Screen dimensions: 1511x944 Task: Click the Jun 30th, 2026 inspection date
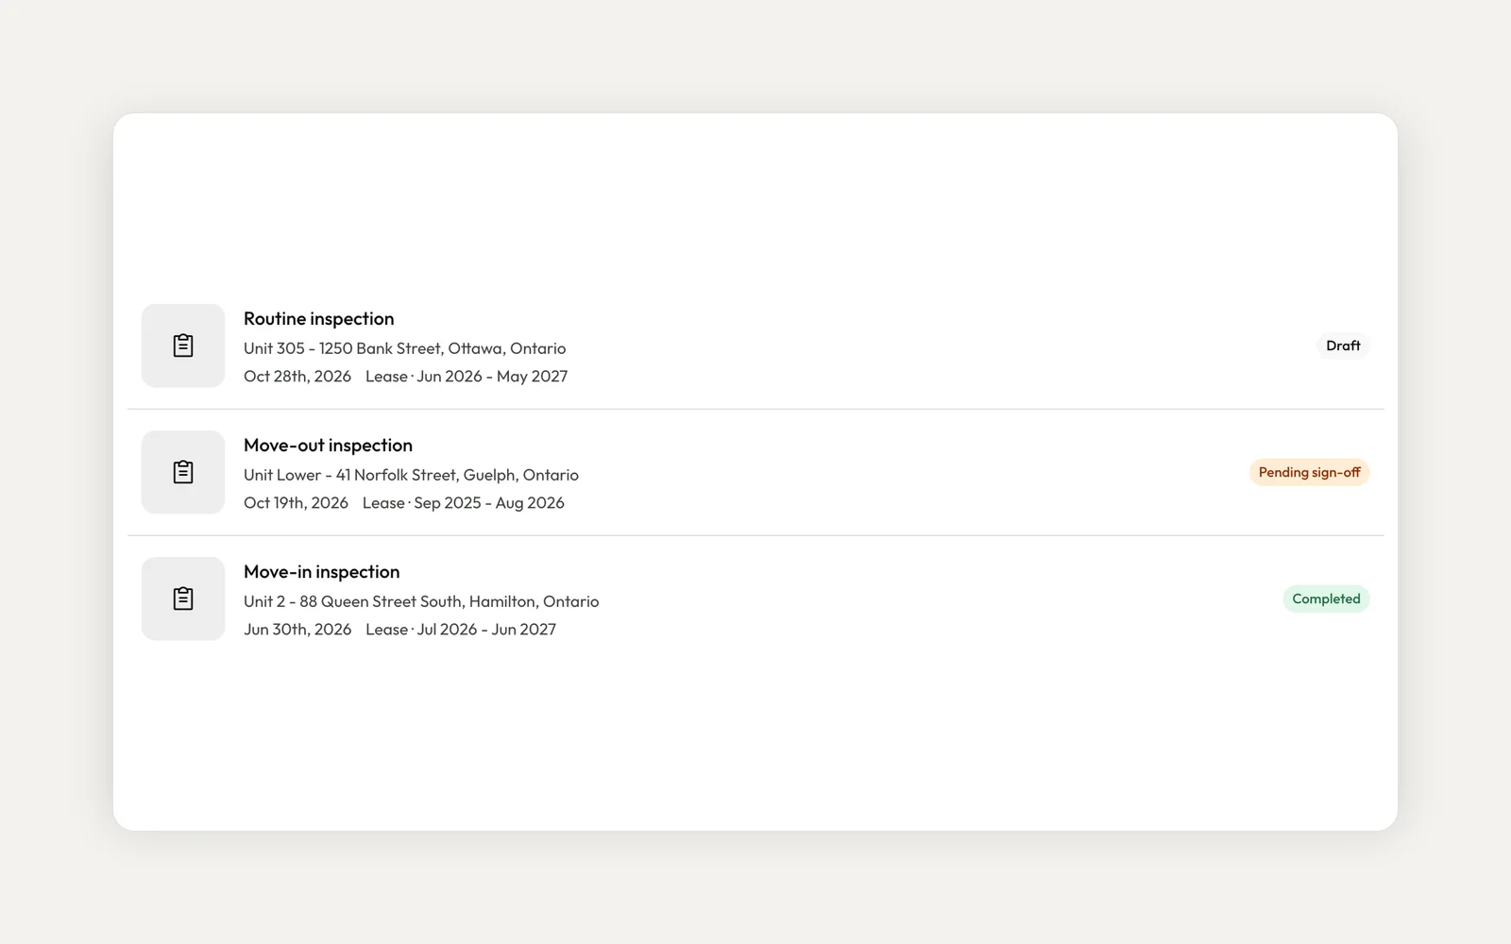tap(297, 630)
